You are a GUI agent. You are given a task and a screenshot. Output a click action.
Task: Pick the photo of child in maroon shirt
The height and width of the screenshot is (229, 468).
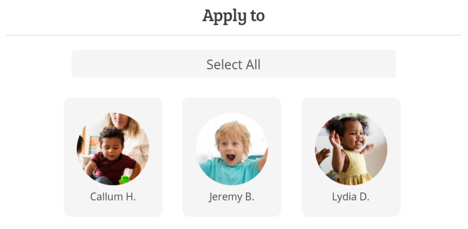tap(113, 149)
